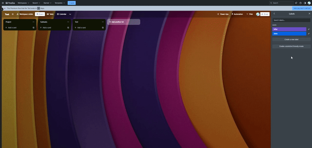Viewport: 312px width, 148px height.
Task: Add a card to the Test list
Action: click(87, 28)
